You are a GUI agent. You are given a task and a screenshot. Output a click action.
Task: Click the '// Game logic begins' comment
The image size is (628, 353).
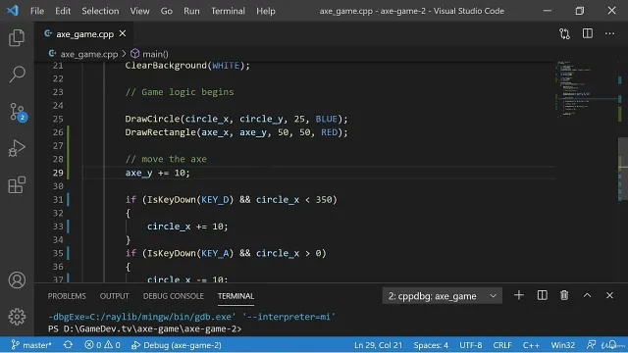pos(180,92)
